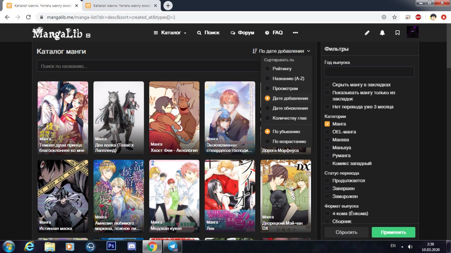Screen dimensions: 451x253
Task: Open the AdBlock Plus extension icon
Action: pyautogui.click(x=418, y=17)
